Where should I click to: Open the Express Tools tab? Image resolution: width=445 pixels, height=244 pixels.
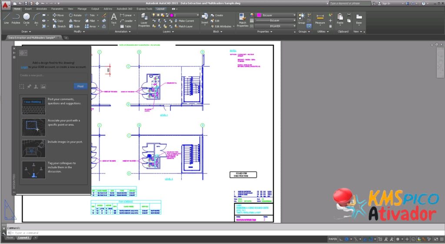144,9
